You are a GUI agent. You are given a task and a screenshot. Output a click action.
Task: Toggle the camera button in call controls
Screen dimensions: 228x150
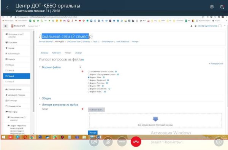tap(94, 142)
